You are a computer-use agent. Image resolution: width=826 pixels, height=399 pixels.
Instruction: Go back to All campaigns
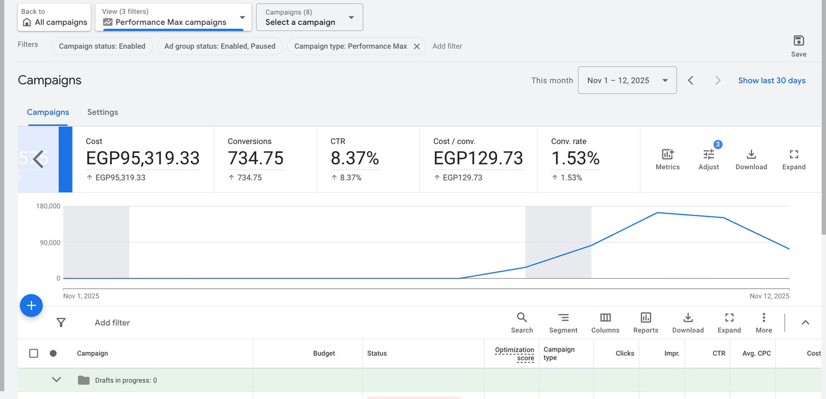(x=54, y=18)
